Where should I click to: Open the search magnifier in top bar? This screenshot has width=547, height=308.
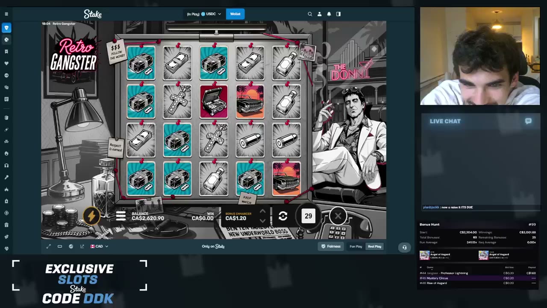coord(310,14)
